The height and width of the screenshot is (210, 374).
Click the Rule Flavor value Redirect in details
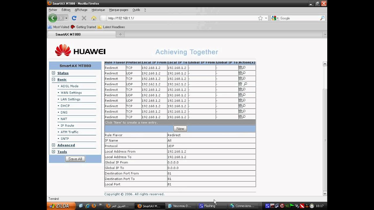click(x=174, y=135)
